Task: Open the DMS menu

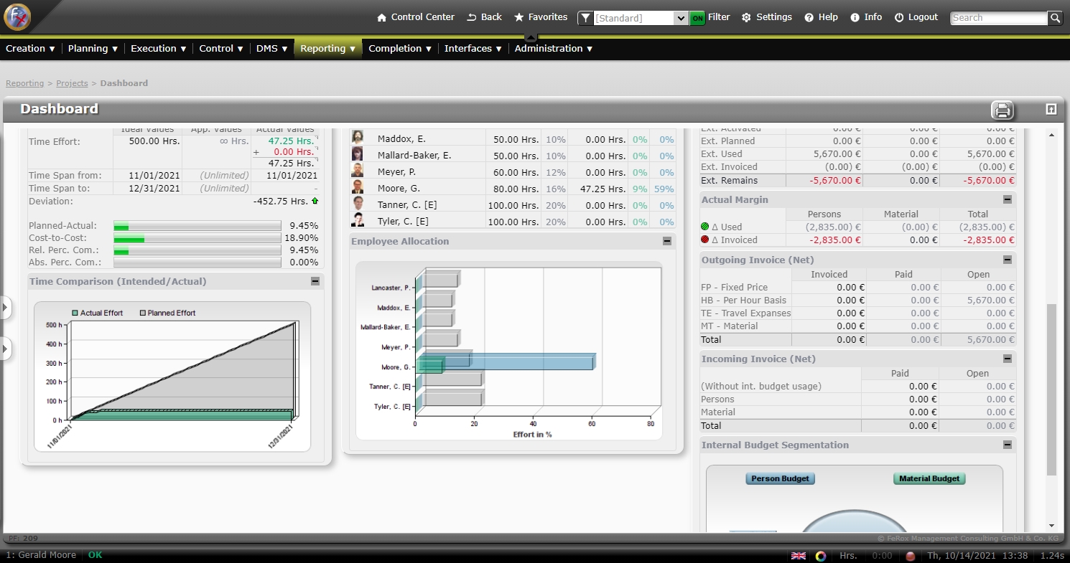Action: pos(272,49)
